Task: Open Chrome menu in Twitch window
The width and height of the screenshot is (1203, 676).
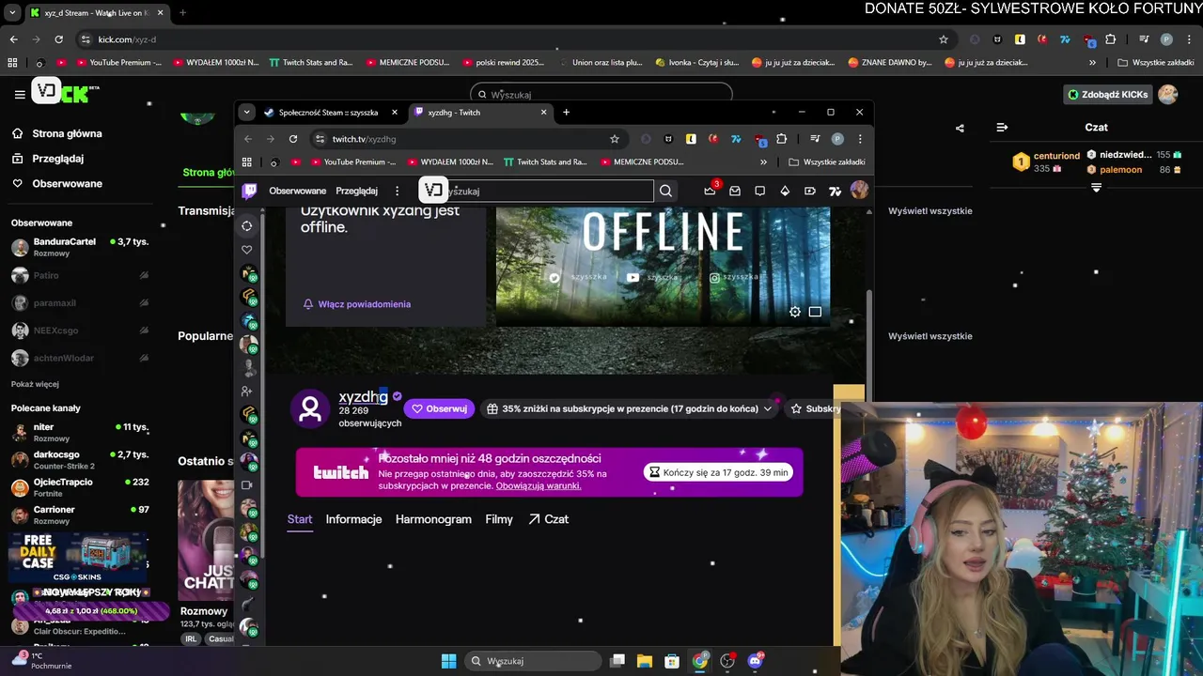Action: tap(859, 139)
